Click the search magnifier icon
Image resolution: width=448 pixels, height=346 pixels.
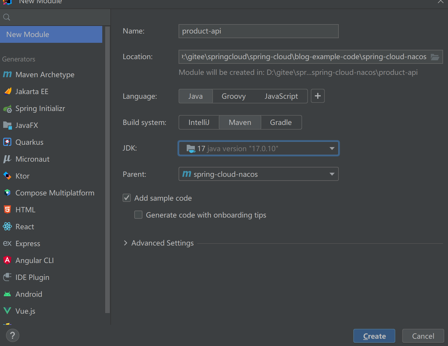click(6, 17)
